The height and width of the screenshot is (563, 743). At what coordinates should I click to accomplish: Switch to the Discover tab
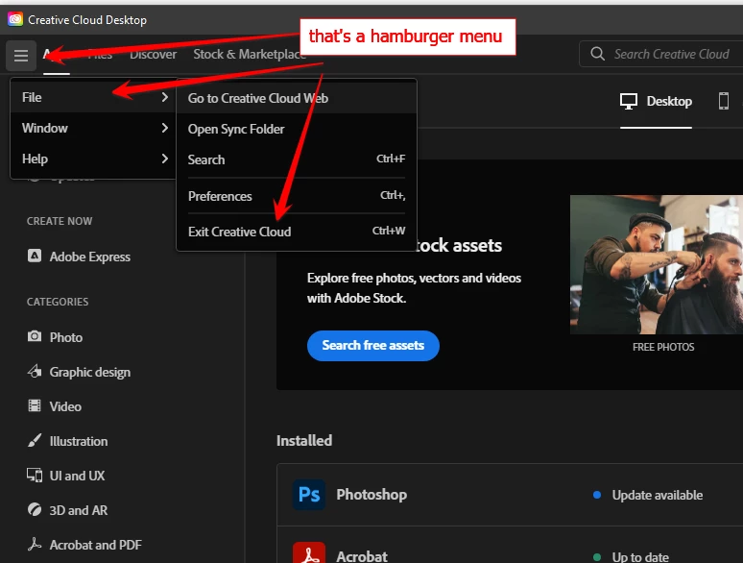(x=153, y=54)
